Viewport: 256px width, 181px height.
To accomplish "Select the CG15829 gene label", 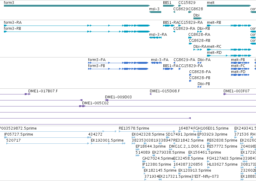I will point(187,3).
